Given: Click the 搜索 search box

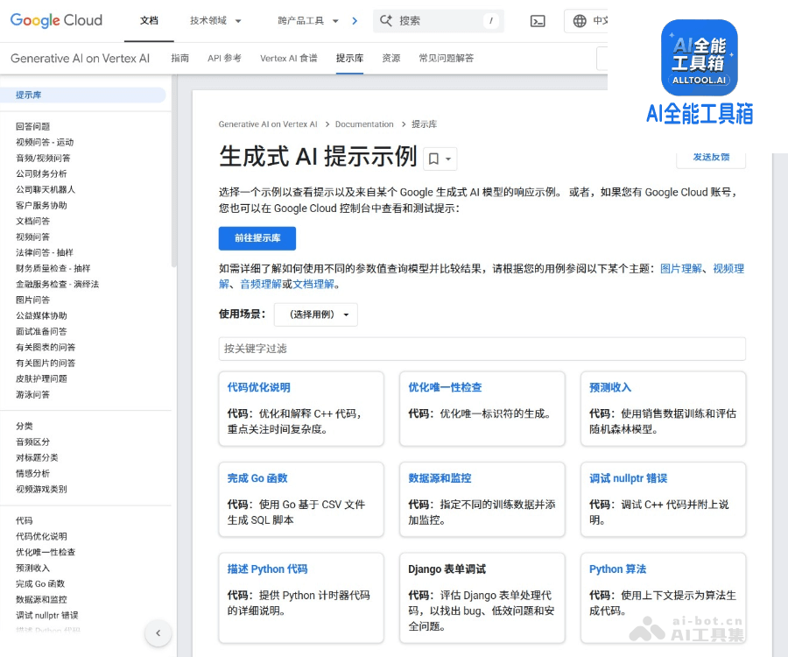Looking at the screenshot, I should (439, 21).
